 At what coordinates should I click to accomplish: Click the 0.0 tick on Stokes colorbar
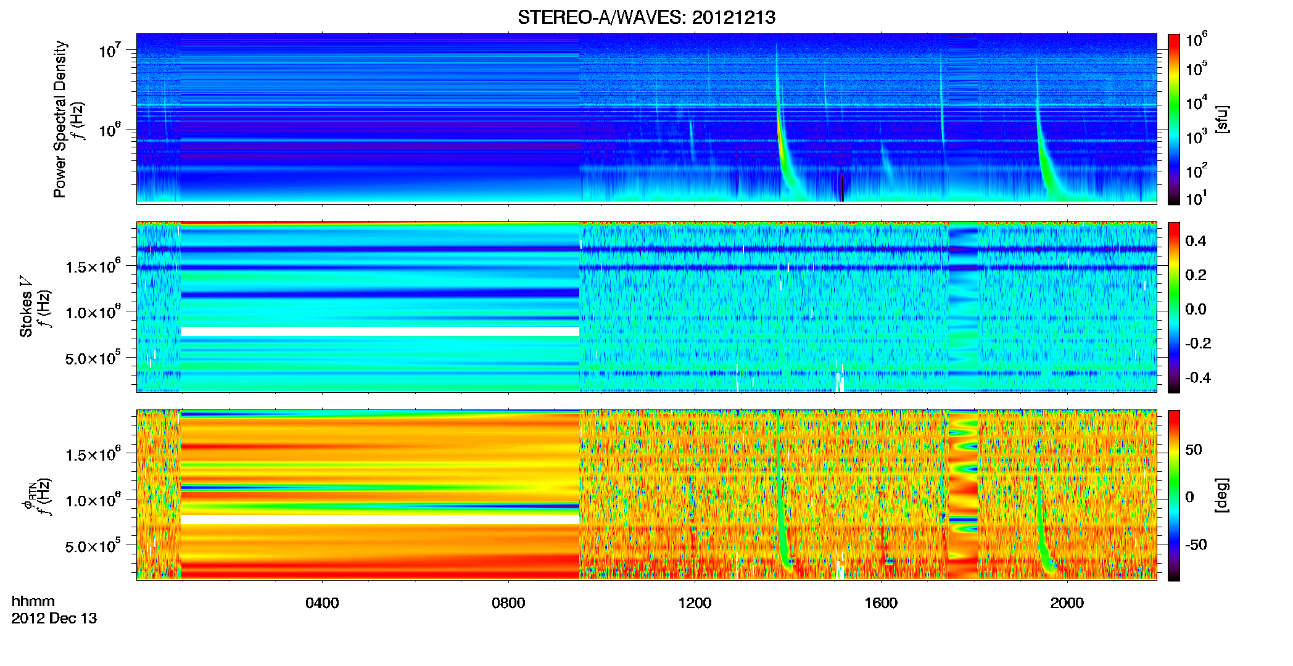coord(1196,309)
